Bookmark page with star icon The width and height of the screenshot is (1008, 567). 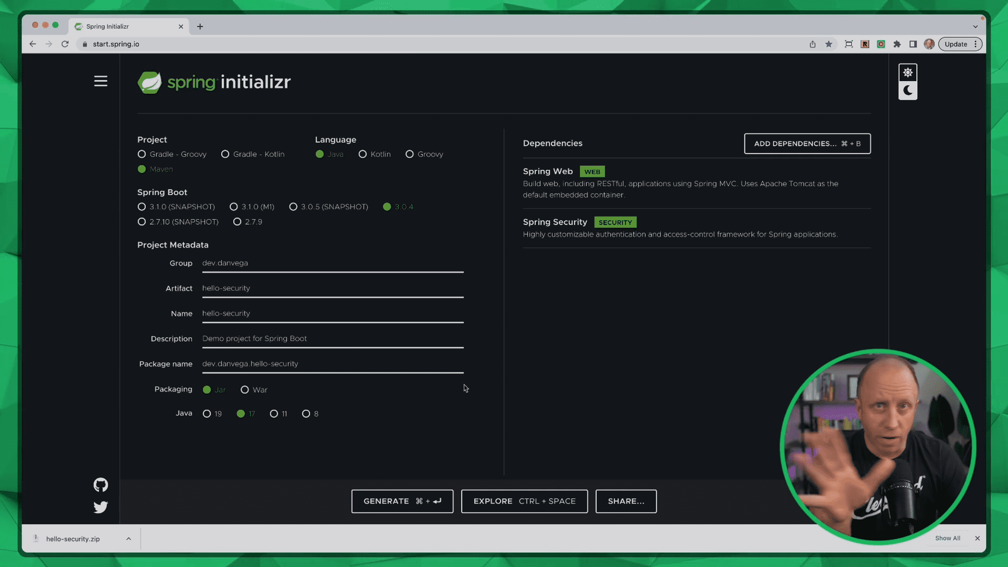[x=829, y=44]
